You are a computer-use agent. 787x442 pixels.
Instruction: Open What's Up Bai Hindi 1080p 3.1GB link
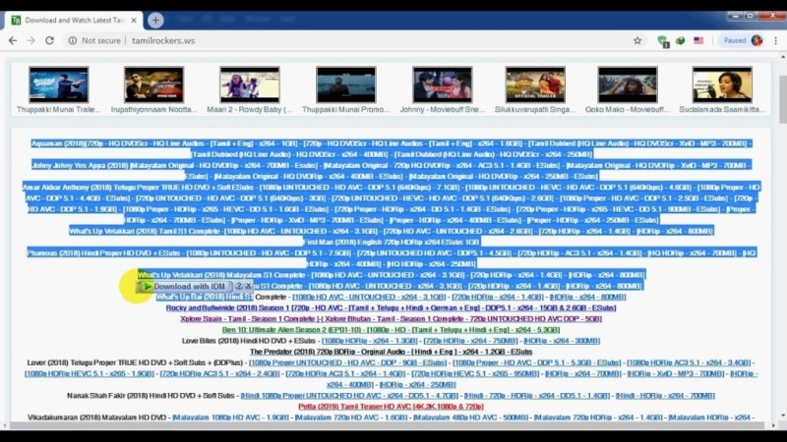[x=369, y=297]
